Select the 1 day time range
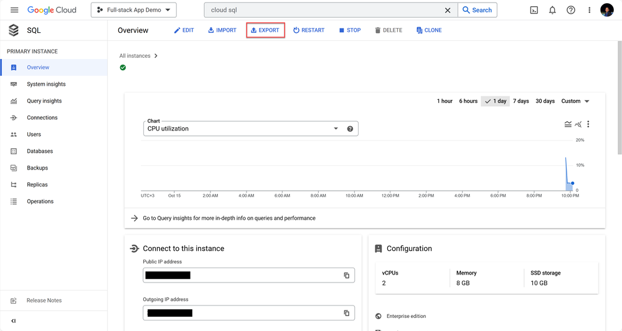The width and height of the screenshot is (622, 331). (496, 101)
